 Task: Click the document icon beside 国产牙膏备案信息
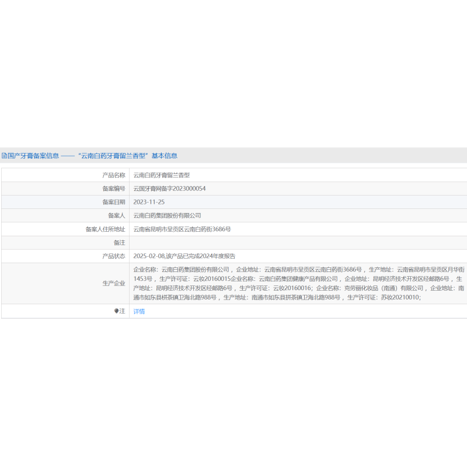[4, 156]
